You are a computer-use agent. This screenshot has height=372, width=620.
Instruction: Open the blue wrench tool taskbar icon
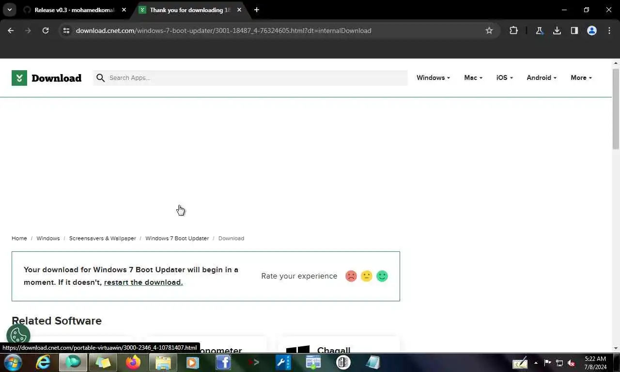coord(283,362)
